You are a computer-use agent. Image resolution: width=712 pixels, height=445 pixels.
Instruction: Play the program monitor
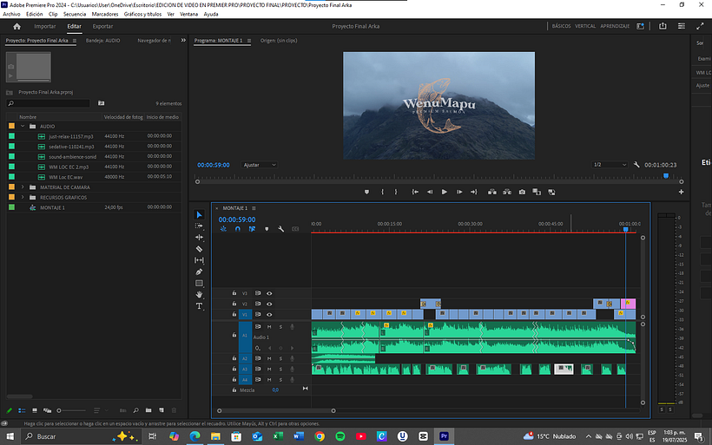coord(444,192)
